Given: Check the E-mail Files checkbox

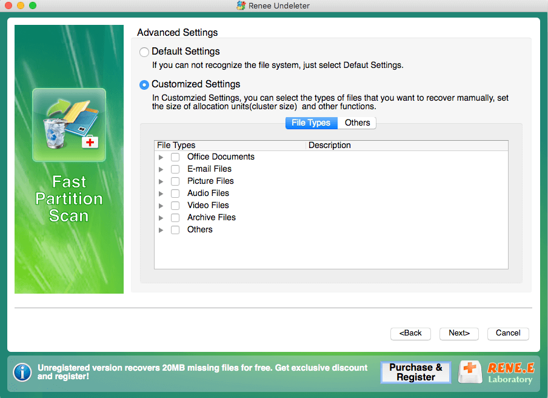Looking at the screenshot, I should point(175,169).
